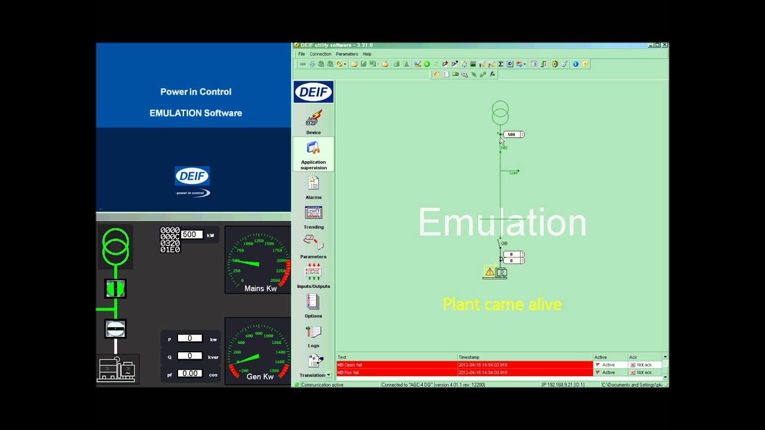Click the IP 192.168.9.21 status entry
The width and height of the screenshot is (765, 430).
pyautogui.click(x=563, y=385)
